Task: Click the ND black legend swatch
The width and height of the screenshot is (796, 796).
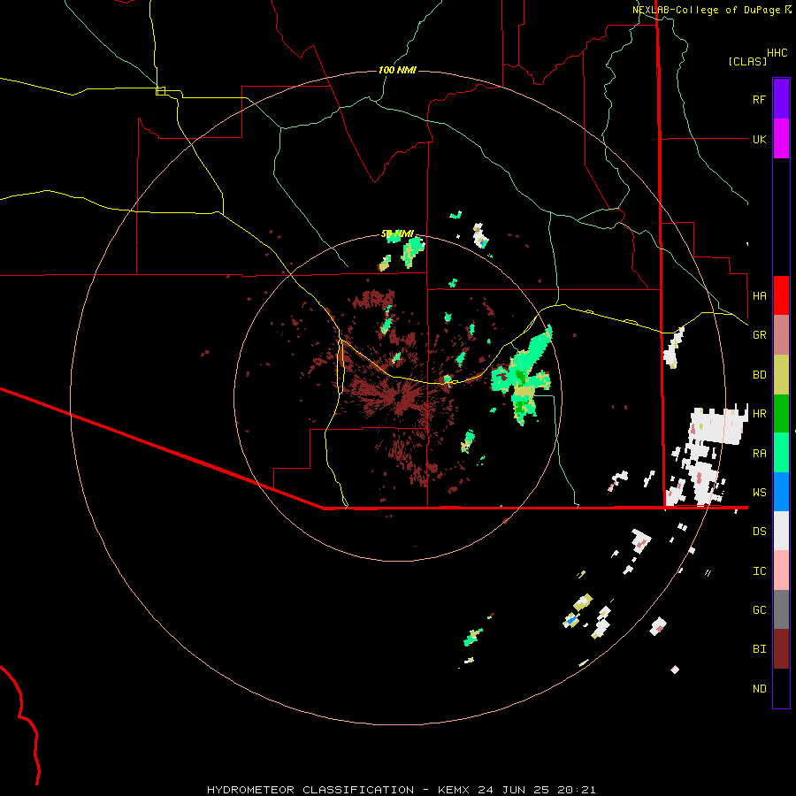Action: point(781,688)
